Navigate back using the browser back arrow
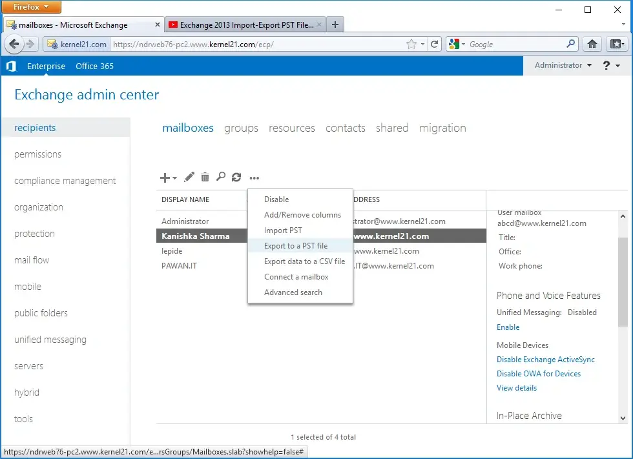 click(x=14, y=44)
